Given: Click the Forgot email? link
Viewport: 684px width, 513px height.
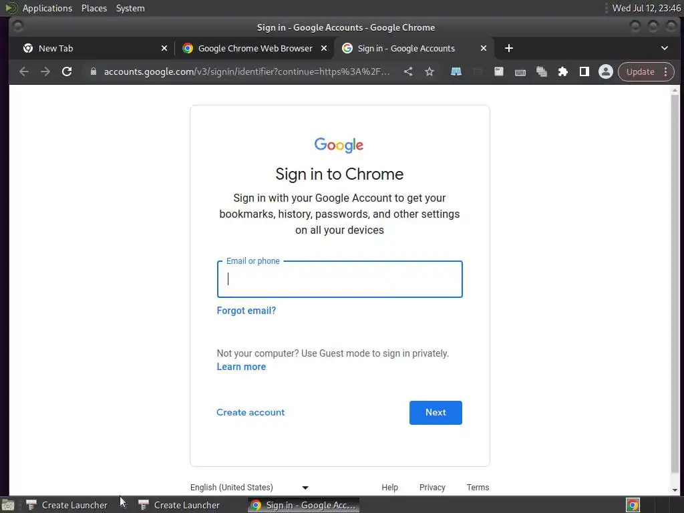Looking at the screenshot, I should (x=246, y=311).
